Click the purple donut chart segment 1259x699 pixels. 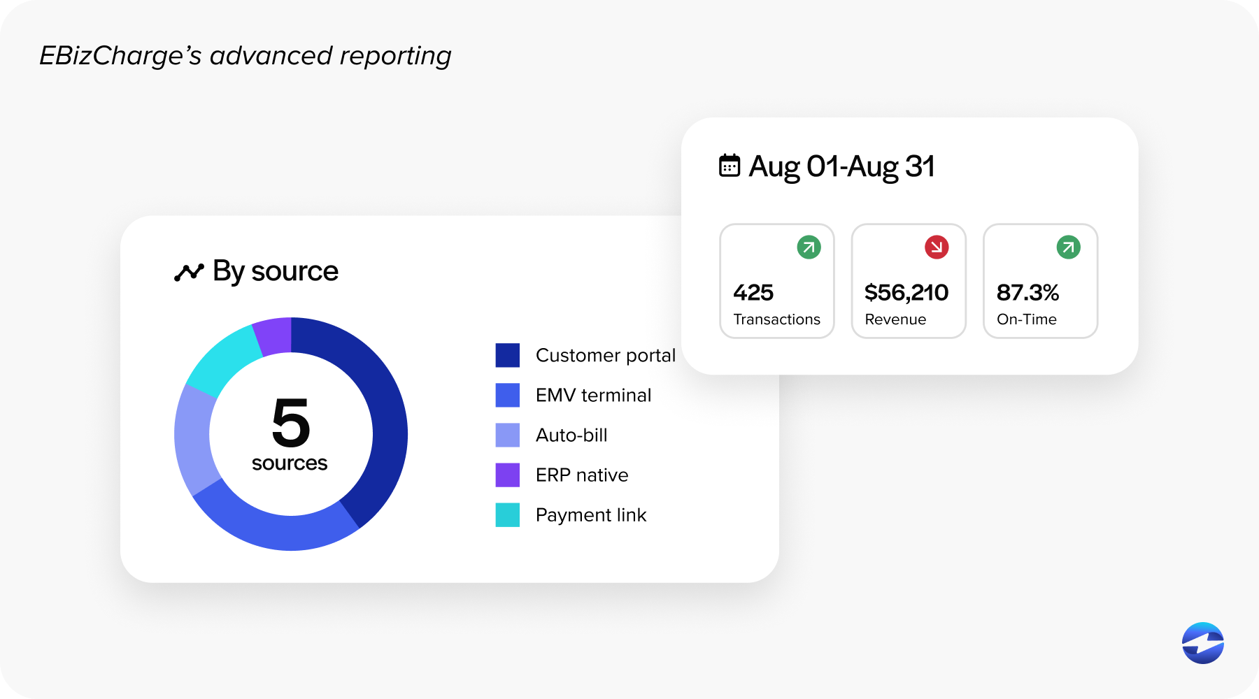click(273, 336)
